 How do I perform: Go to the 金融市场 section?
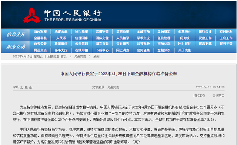143,31
